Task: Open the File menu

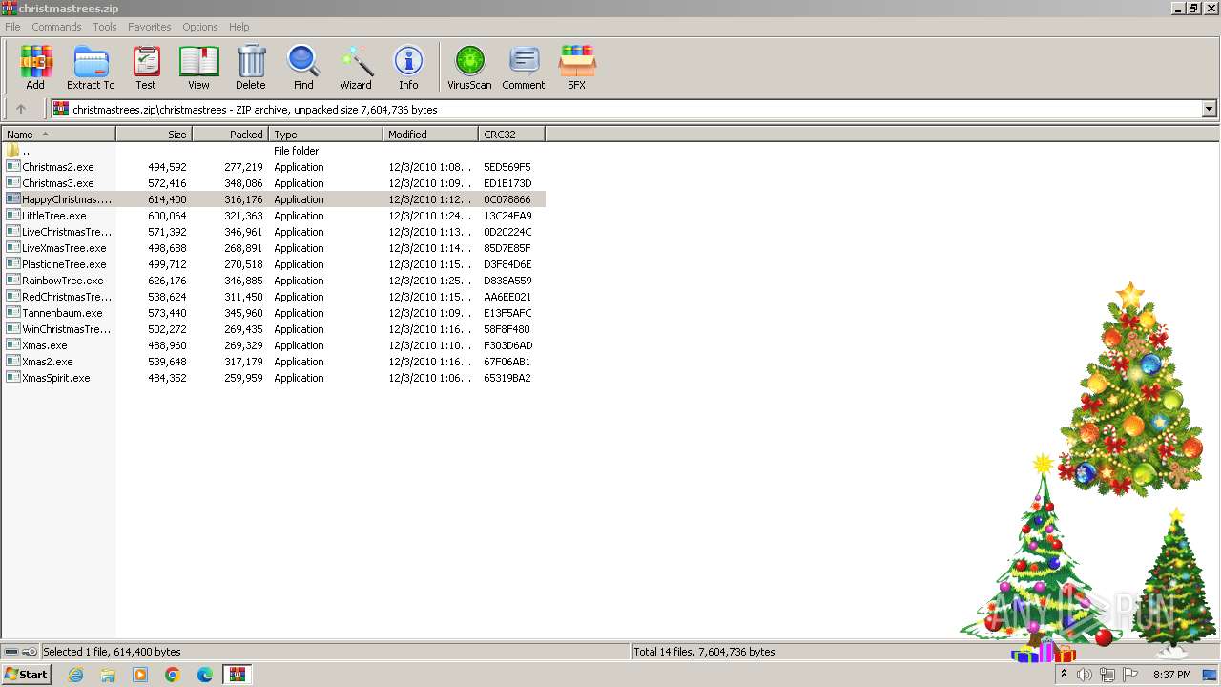Action: point(12,27)
